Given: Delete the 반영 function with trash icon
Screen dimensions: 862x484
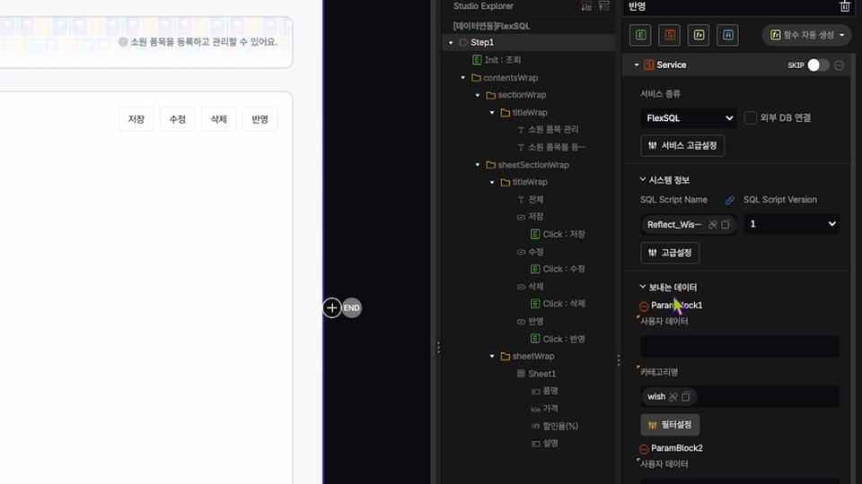Looking at the screenshot, I should tap(844, 6).
